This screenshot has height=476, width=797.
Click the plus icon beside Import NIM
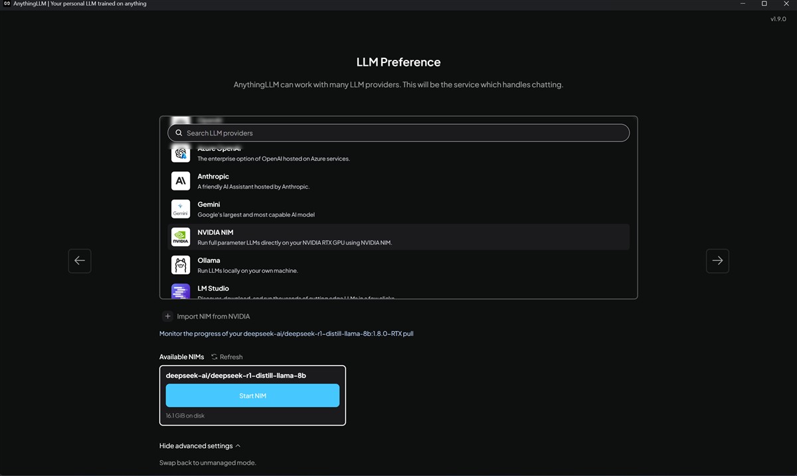point(167,316)
